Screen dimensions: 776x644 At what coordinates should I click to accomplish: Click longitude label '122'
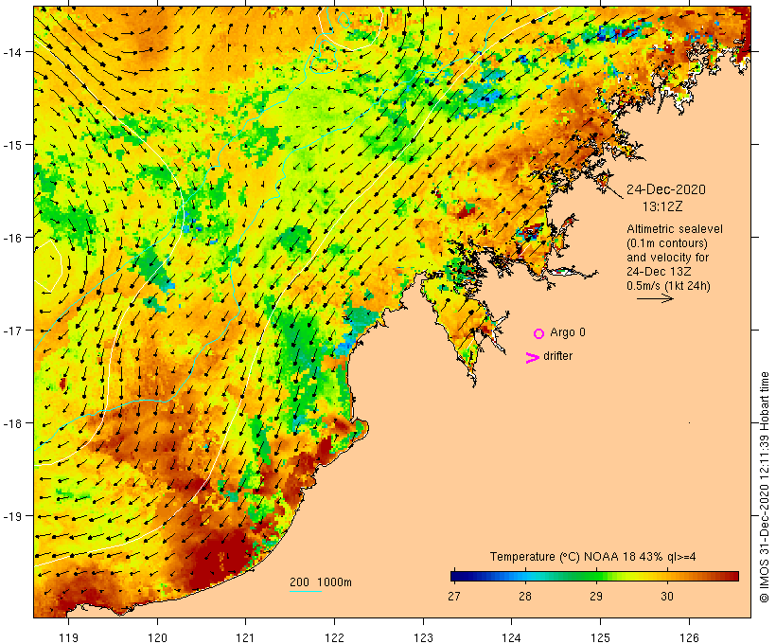coord(335,637)
